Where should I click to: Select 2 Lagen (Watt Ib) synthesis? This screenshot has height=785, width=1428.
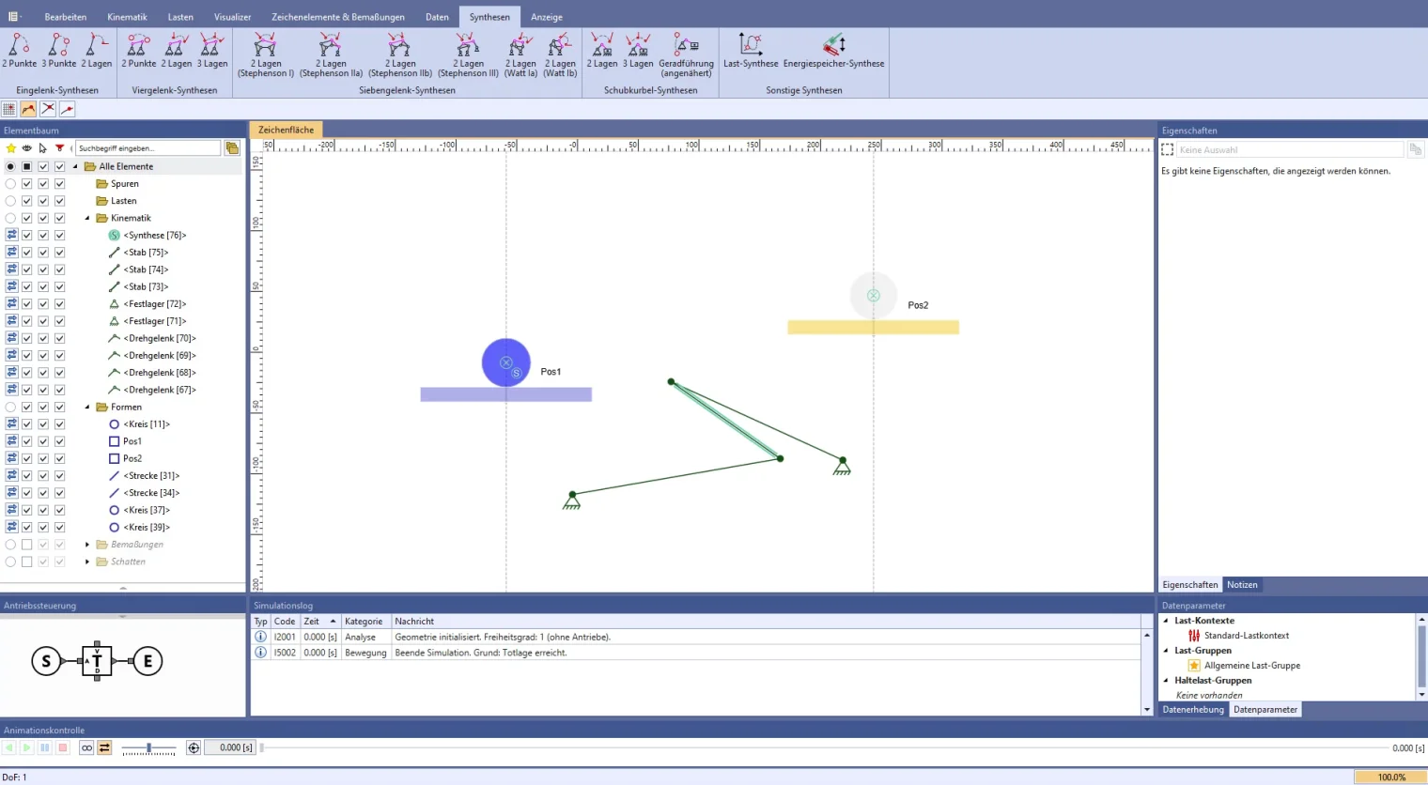click(560, 54)
